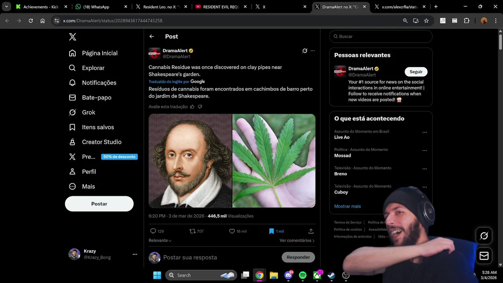
Task: Open a new browser tab
Action: (x=436, y=7)
